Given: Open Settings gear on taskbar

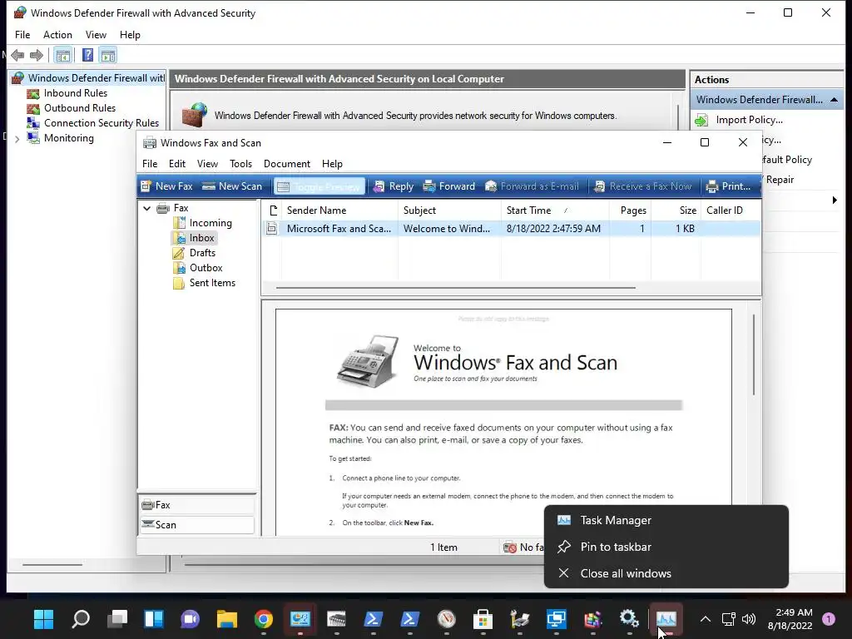Looking at the screenshot, I should click(x=629, y=619).
